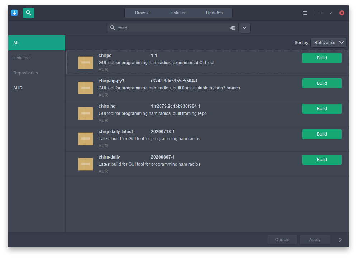Open the hamburger menu icon

tap(305, 13)
